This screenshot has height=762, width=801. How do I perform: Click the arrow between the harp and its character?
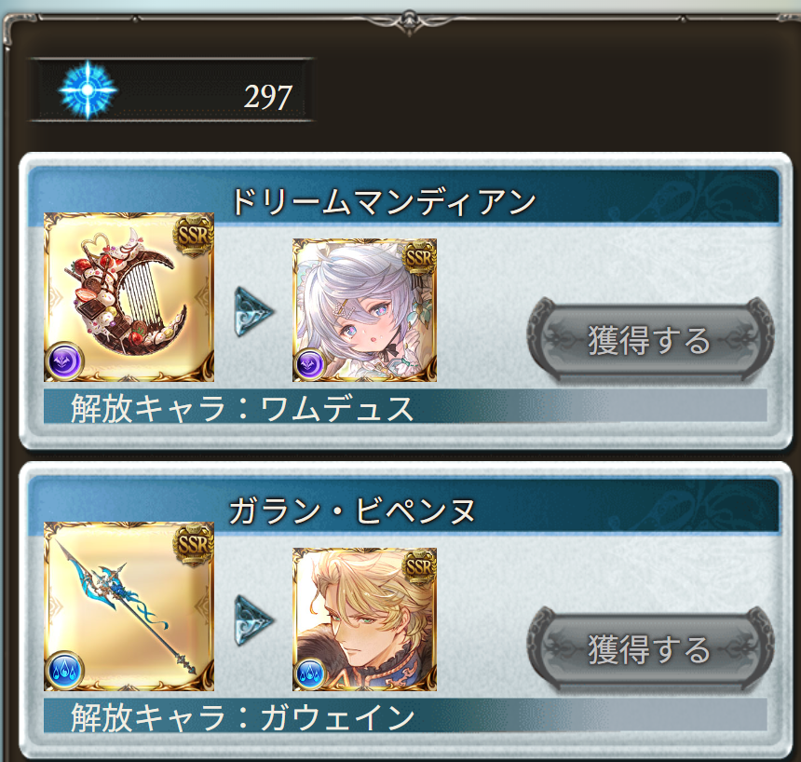tap(254, 311)
